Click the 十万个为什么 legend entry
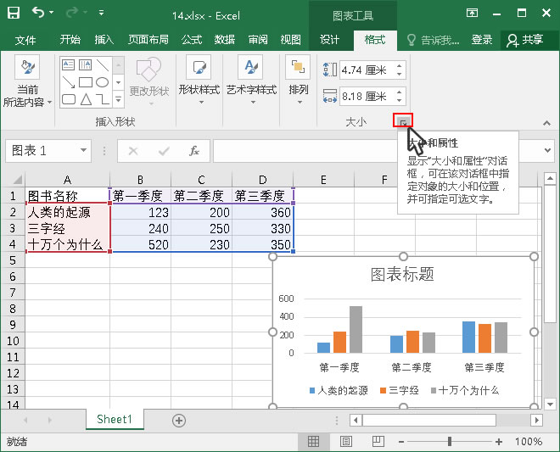The width and height of the screenshot is (560, 452). click(465, 390)
